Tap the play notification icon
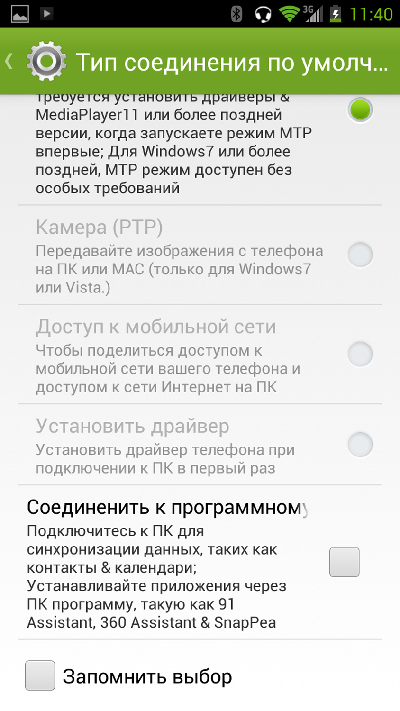This screenshot has width=400, height=711. point(46,13)
